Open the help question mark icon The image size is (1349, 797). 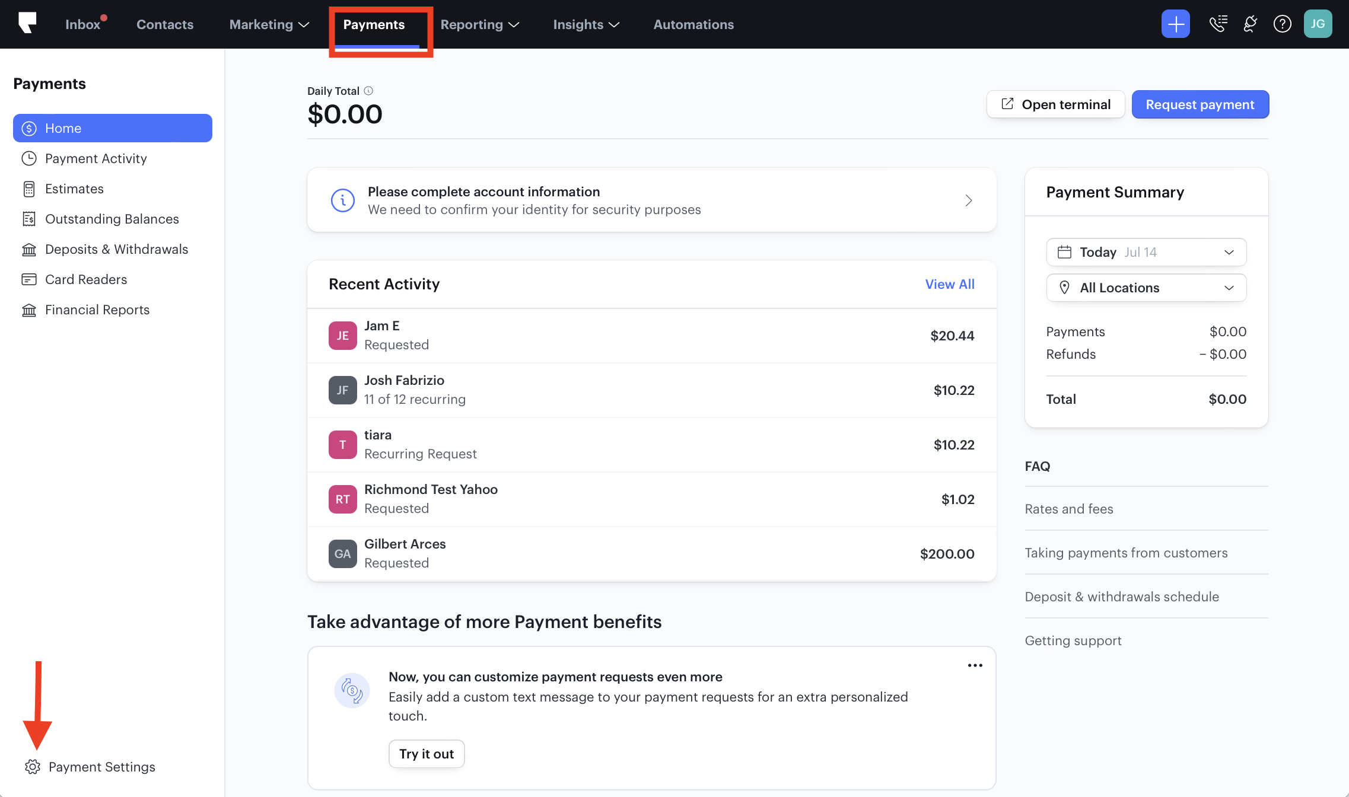(x=1282, y=24)
